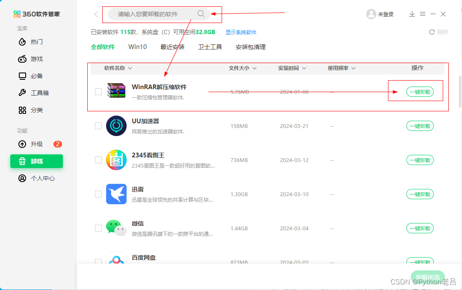Click the search magnifier icon

point(201,14)
